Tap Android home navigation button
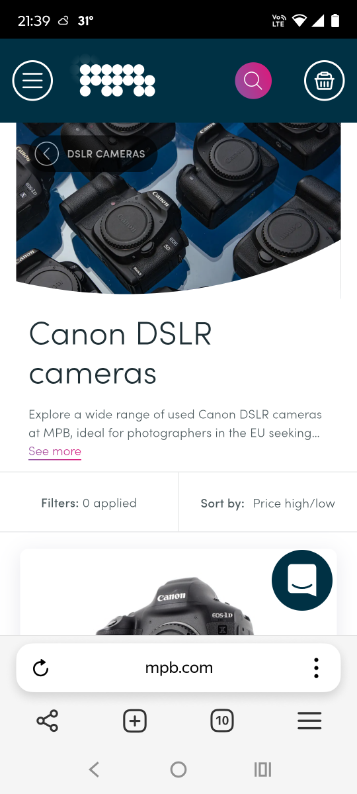Image resolution: width=357 pixels, height=794 pixels. point(178,769)
